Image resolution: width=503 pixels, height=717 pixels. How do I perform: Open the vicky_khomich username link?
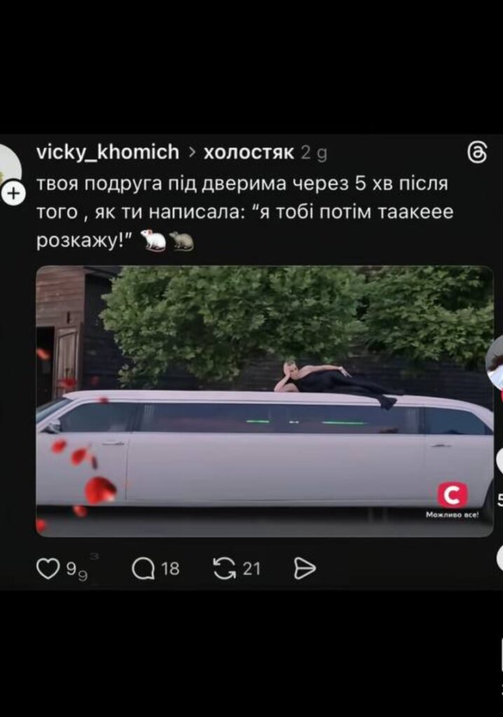[x=108, y=152]
